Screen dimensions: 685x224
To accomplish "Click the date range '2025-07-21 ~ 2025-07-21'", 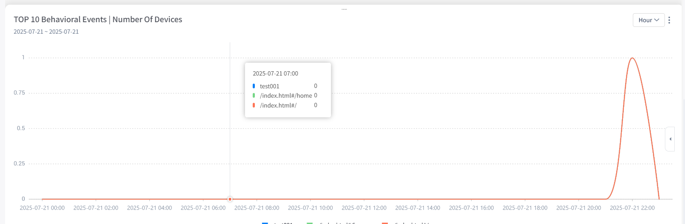I will tap(46, 32).
